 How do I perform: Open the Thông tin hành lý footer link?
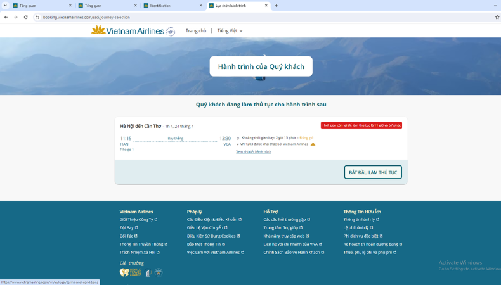[x=359, y=219]
